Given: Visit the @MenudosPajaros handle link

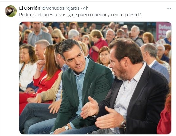Looking at the screenshot, I should coord(60,8).
